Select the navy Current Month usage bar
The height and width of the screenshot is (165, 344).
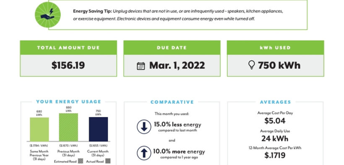click(98, 129)
